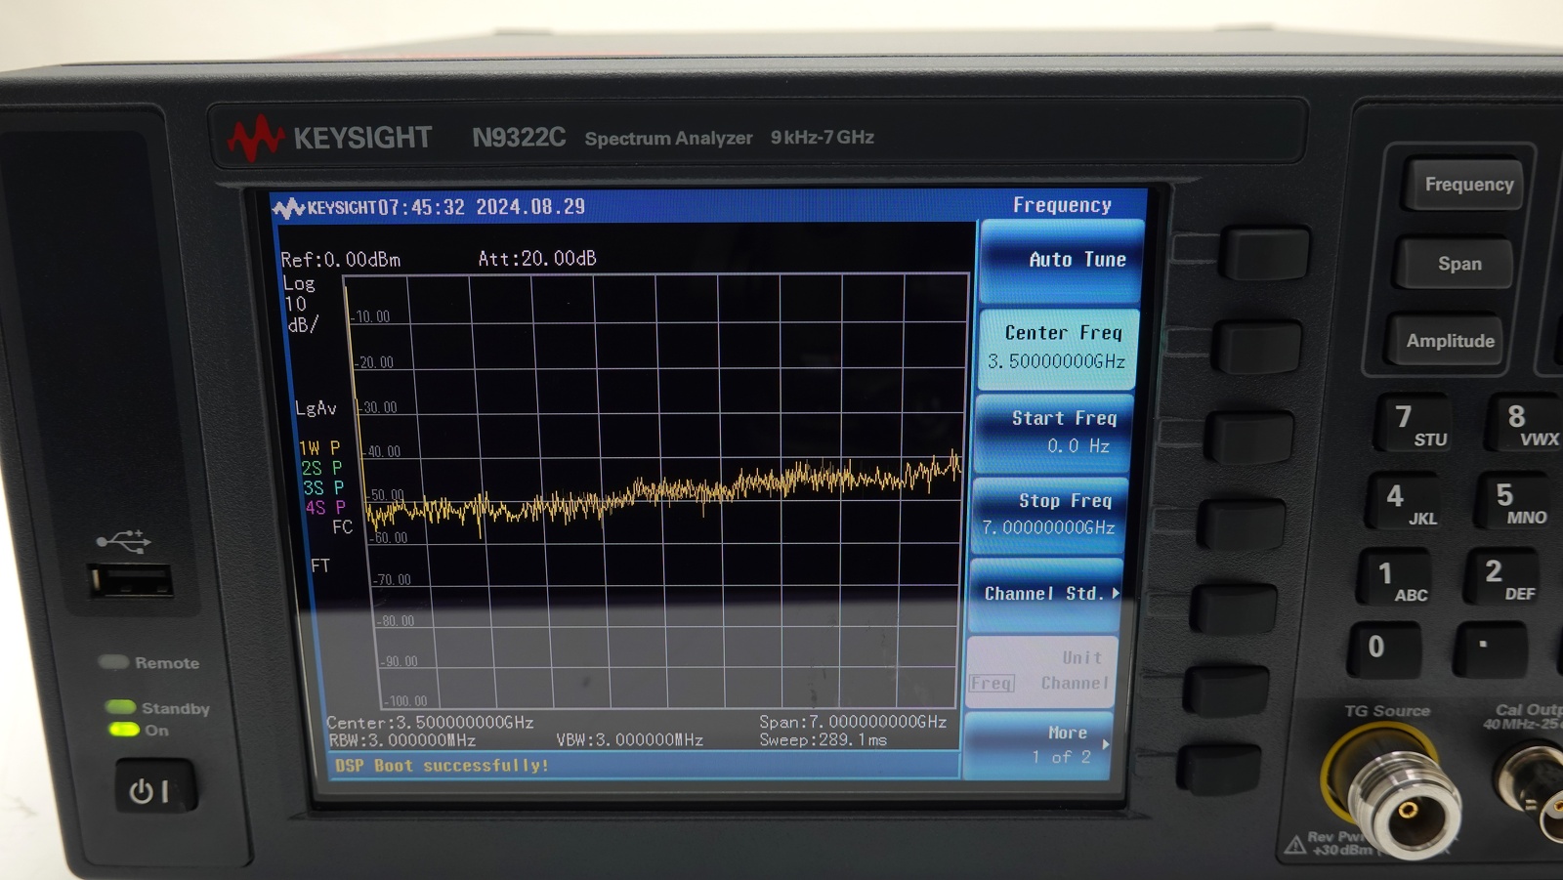Push the power button on the analyzer
The height and width of the screenshot is (880, 1563).
point(154,786)
